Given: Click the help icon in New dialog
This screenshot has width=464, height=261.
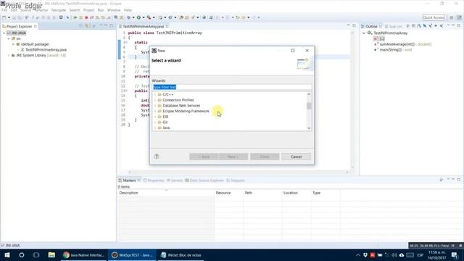Looking at the screenshot, I should [x=157, y=157].
